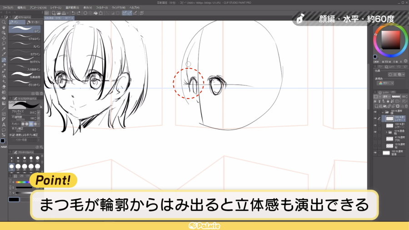Viewport: 409px width, 230px height.
Task: Expand the anti-aliasing options arrow
Action: (39, 124)
